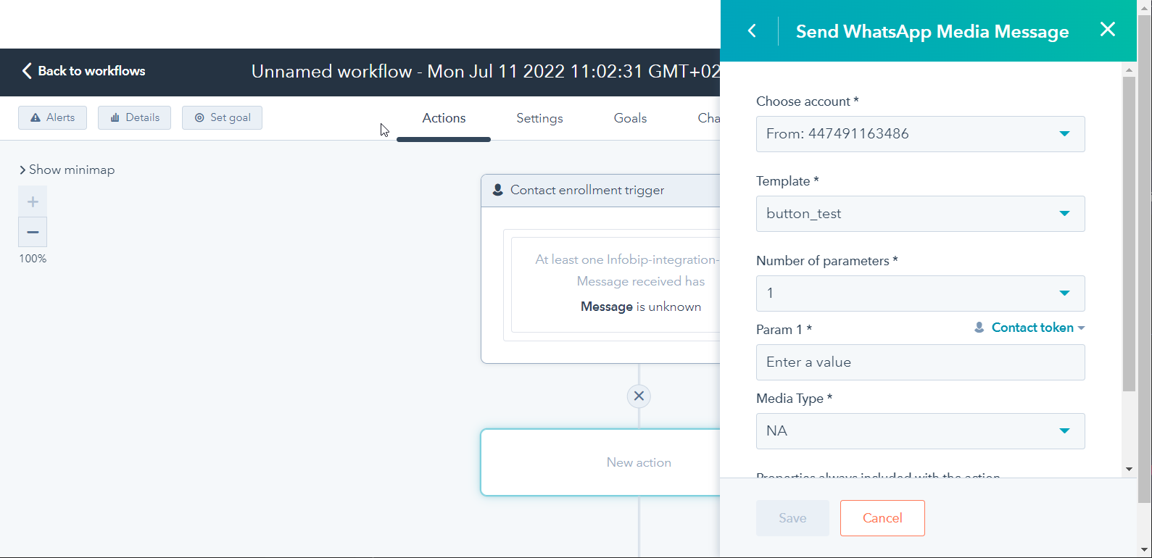
Task: Open the Choose account dropdown
Action: pyautogui.click(x=920, y=134)
